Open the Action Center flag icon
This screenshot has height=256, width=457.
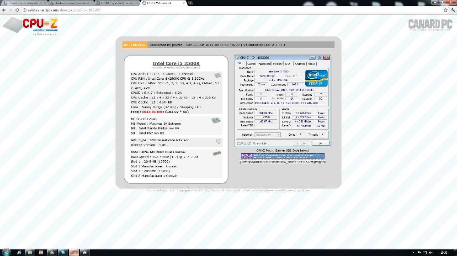coord(419,253)
